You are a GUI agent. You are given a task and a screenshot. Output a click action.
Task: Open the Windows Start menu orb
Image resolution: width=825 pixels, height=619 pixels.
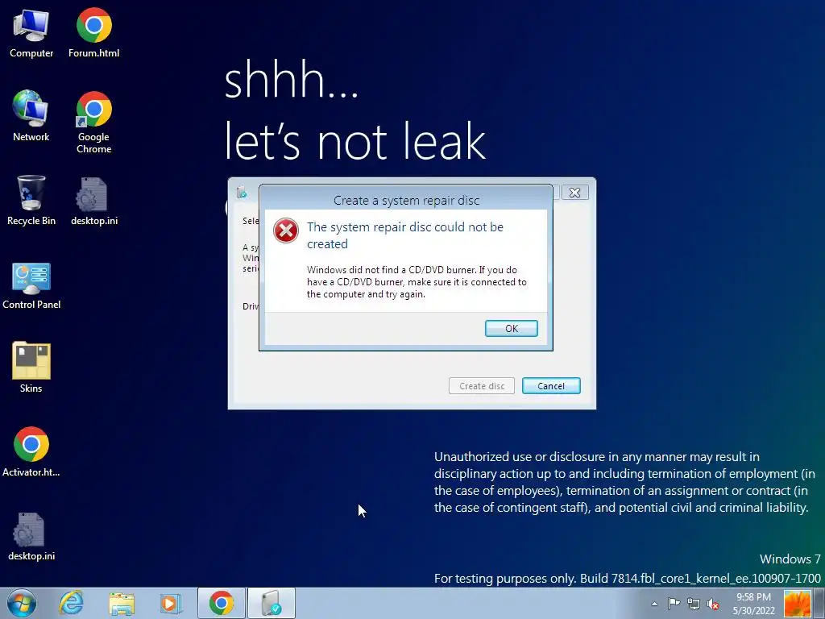tap(22, 603)
